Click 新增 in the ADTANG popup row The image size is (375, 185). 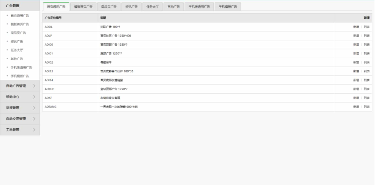point(356,107)
